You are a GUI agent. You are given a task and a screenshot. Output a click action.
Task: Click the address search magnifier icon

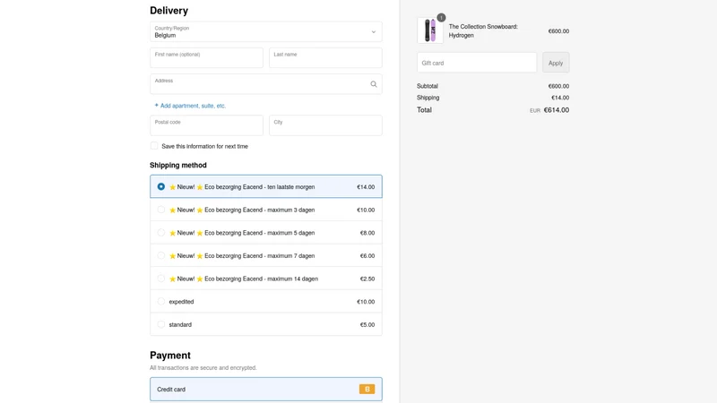coord(374,84)
